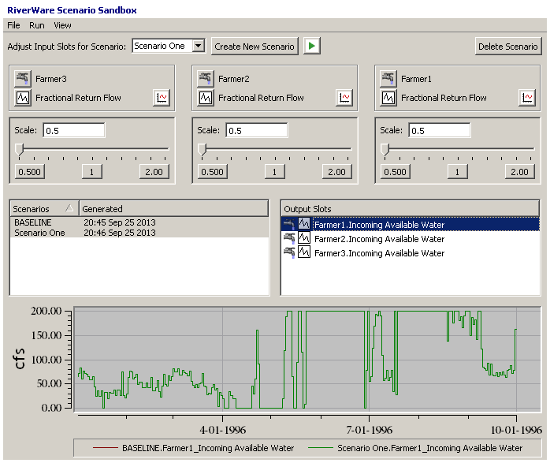Open the View menu

[x=62, y=25]
